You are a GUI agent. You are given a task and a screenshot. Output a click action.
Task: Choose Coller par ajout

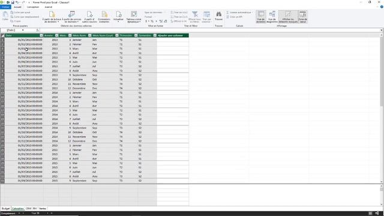coord(20,13)
